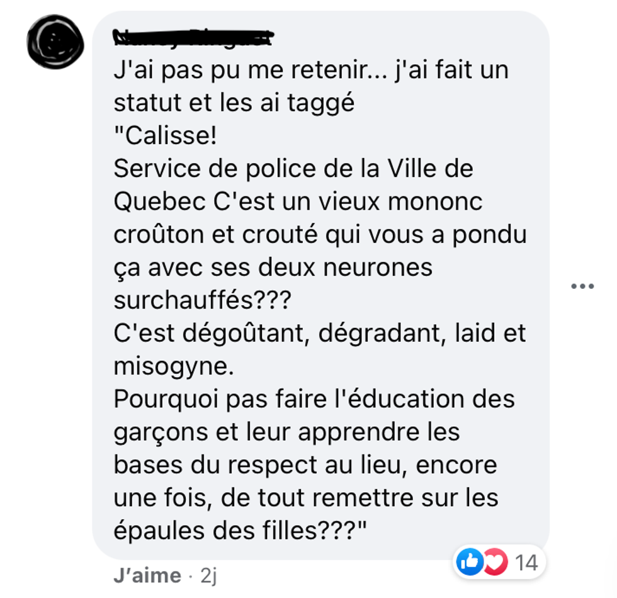Open the three-dot comment options menu
Viewport: 617px width, 598px height.
pyautogui.click(x=582, y=286)
